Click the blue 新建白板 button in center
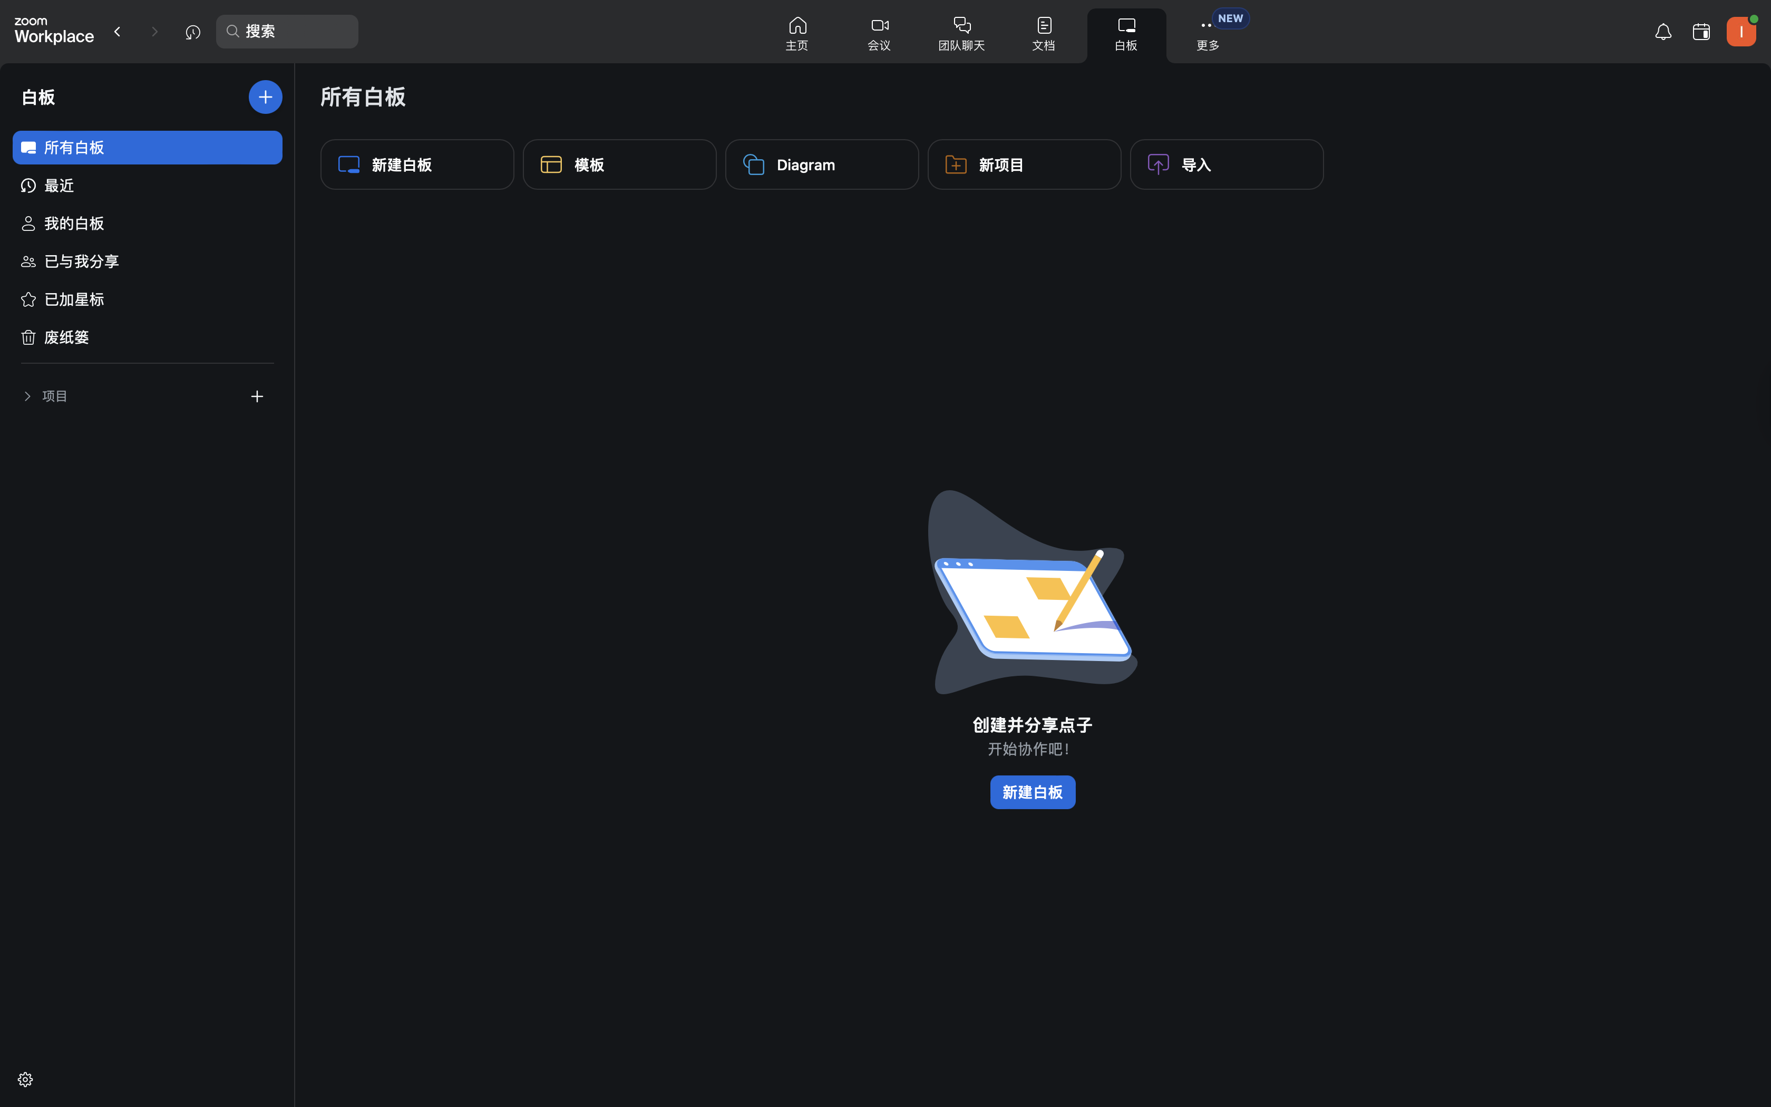1771x1107 pixels. click(x=1032, y=792)
